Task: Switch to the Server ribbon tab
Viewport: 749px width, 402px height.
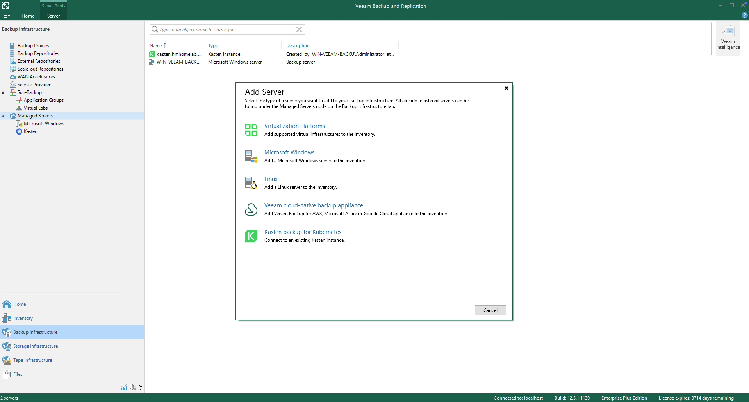Action: pos(53,16)
